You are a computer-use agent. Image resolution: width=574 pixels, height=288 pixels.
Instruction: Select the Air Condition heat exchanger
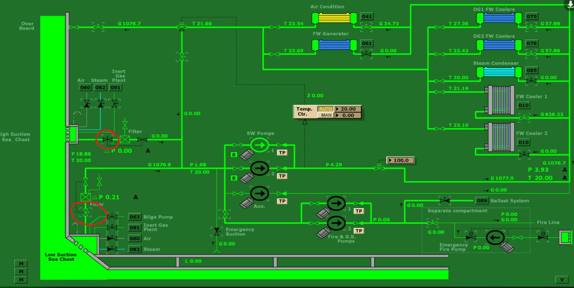[334, 18]
